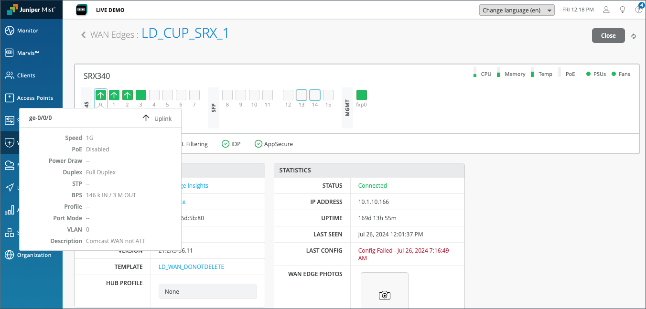Viewport: 646px width, 309px height.
Task: Click the Marvis robot icon in sidebar
Action: pyautogui.click(x=9, y=53)
